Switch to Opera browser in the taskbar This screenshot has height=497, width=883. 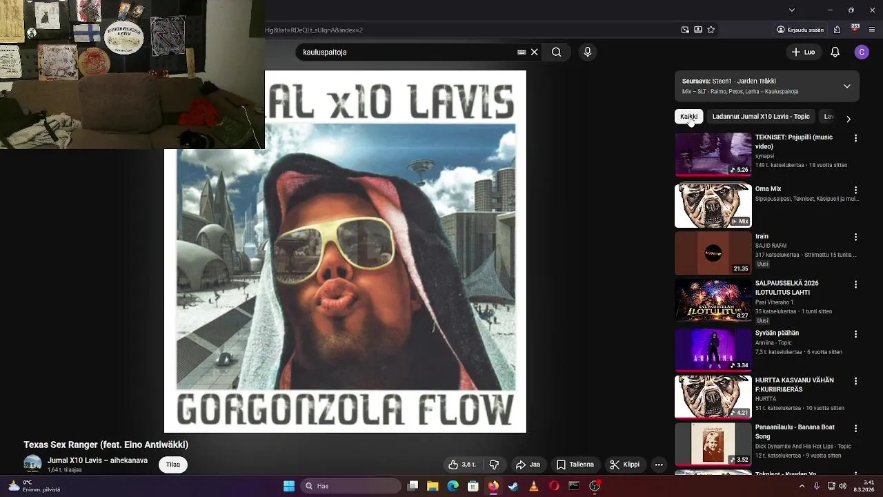554,486
